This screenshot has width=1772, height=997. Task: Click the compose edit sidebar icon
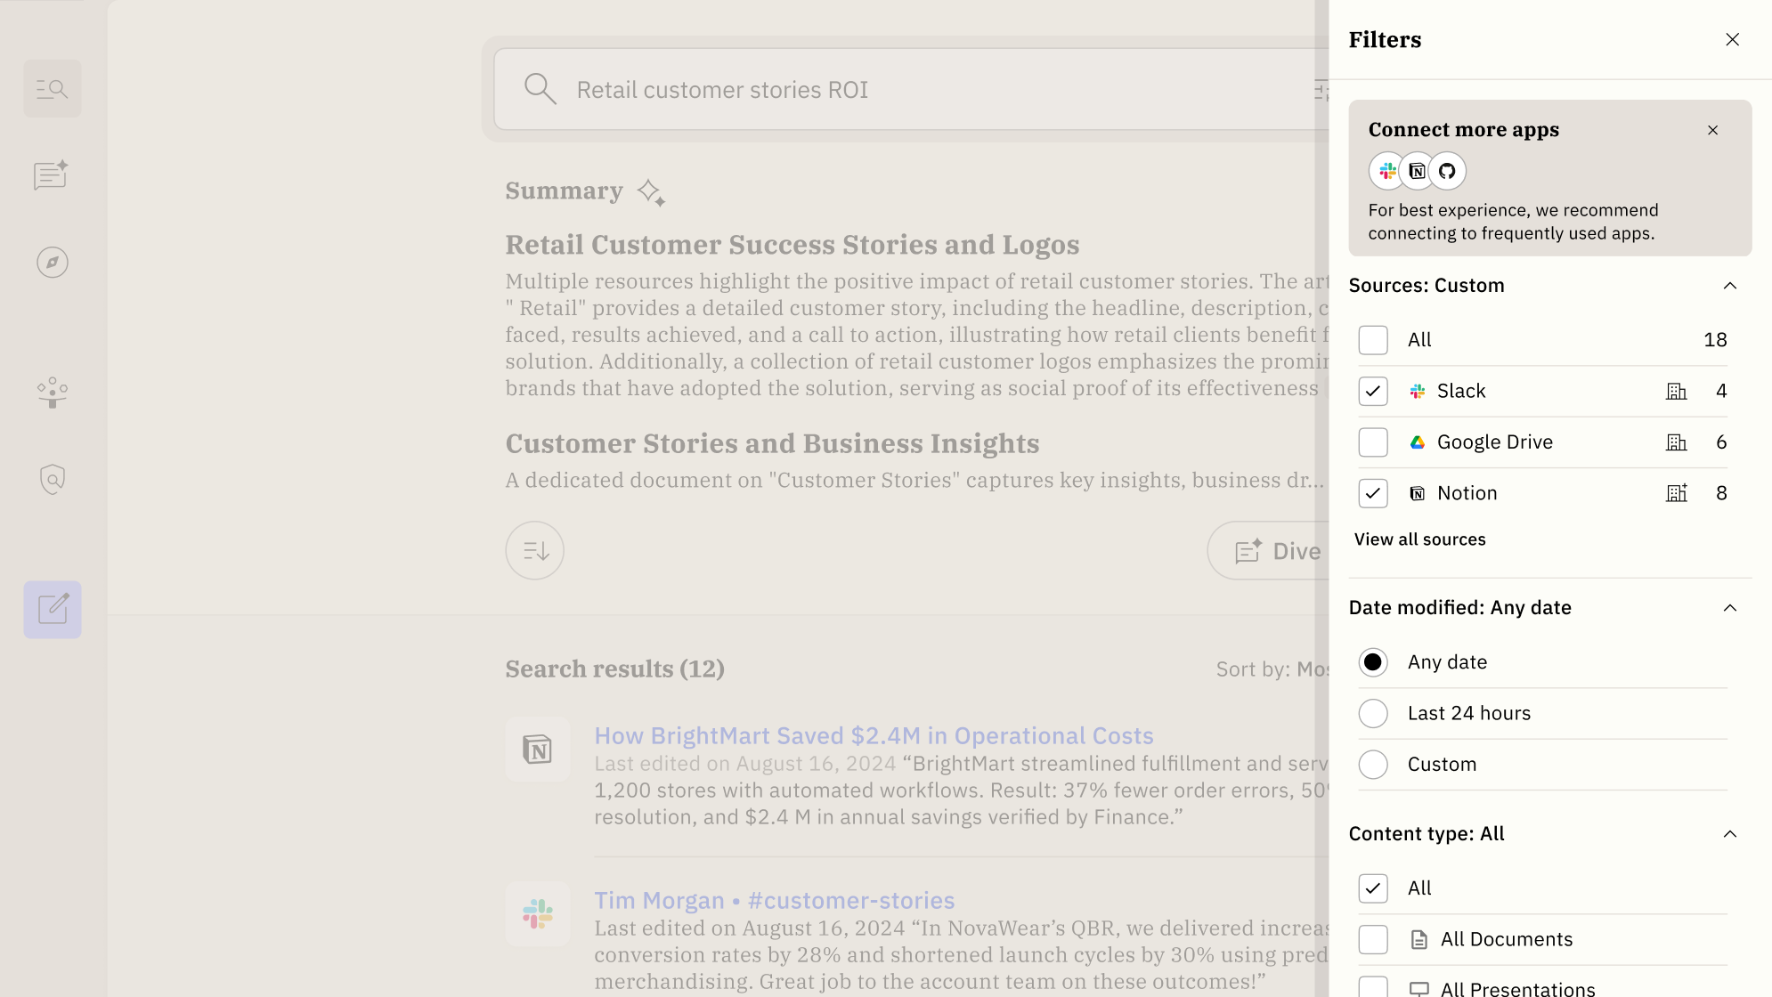(52, 610)
